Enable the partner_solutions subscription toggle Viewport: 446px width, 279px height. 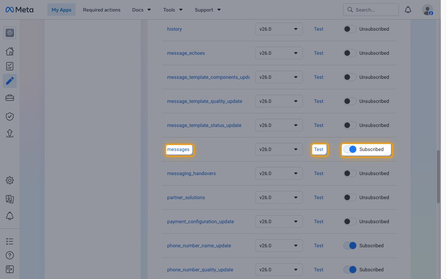tap(350, 197)
